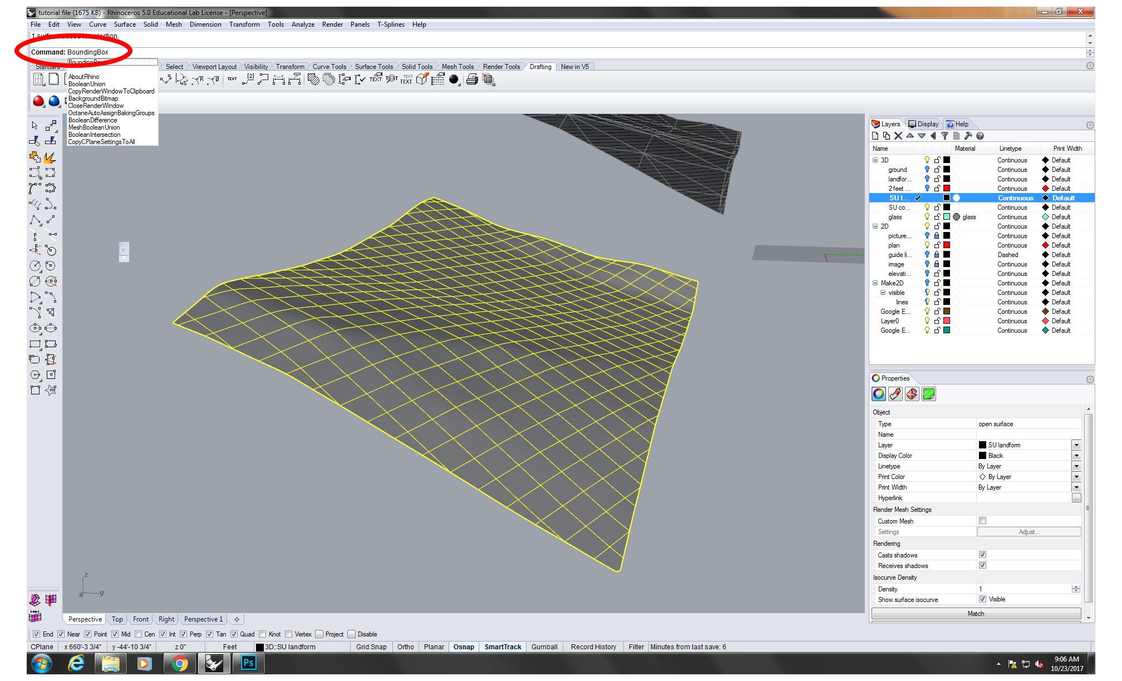Click the layer tools hammer icon
The image size is (1122, 681).
(968, 136)
